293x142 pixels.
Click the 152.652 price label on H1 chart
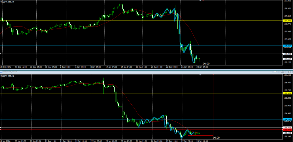tap(287, 133)
